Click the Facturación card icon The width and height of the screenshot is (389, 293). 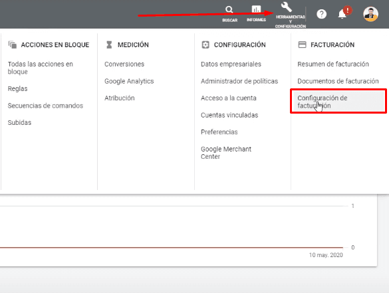coord(302,45)
